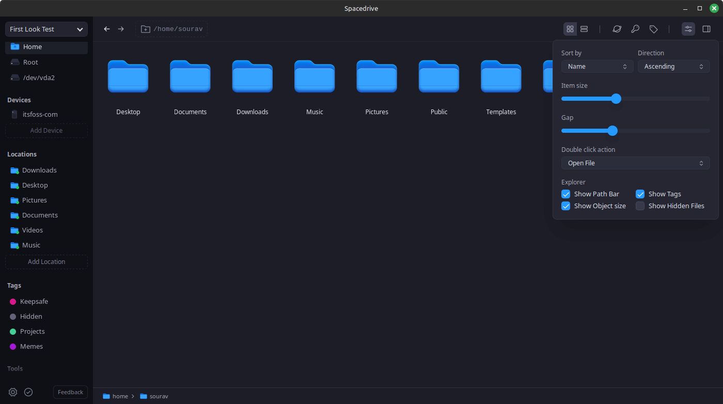The height and width of the screenshot is (404, 723).
Task: Open the key manager icon
Action: tap(635, 29)
